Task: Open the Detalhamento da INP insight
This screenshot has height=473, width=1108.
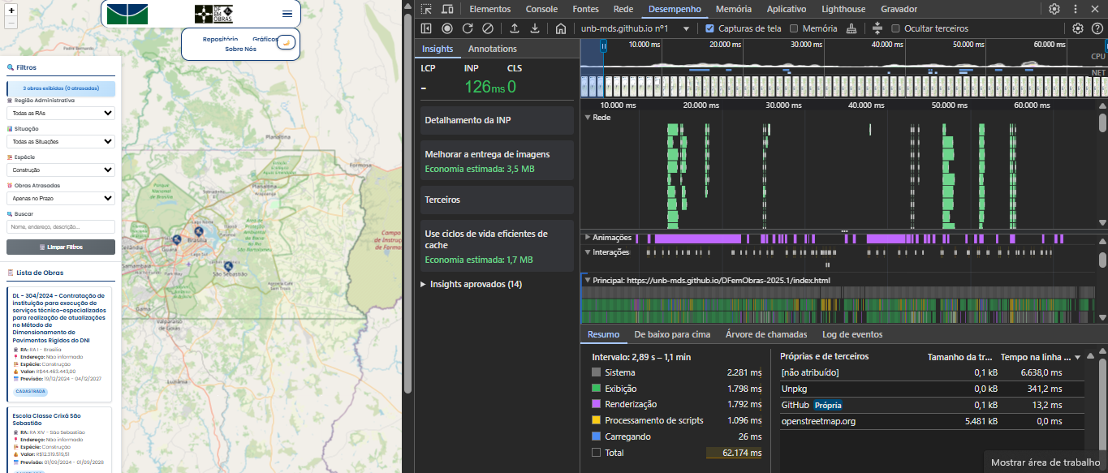Action: pyautogui.click(x=497, y=120)
